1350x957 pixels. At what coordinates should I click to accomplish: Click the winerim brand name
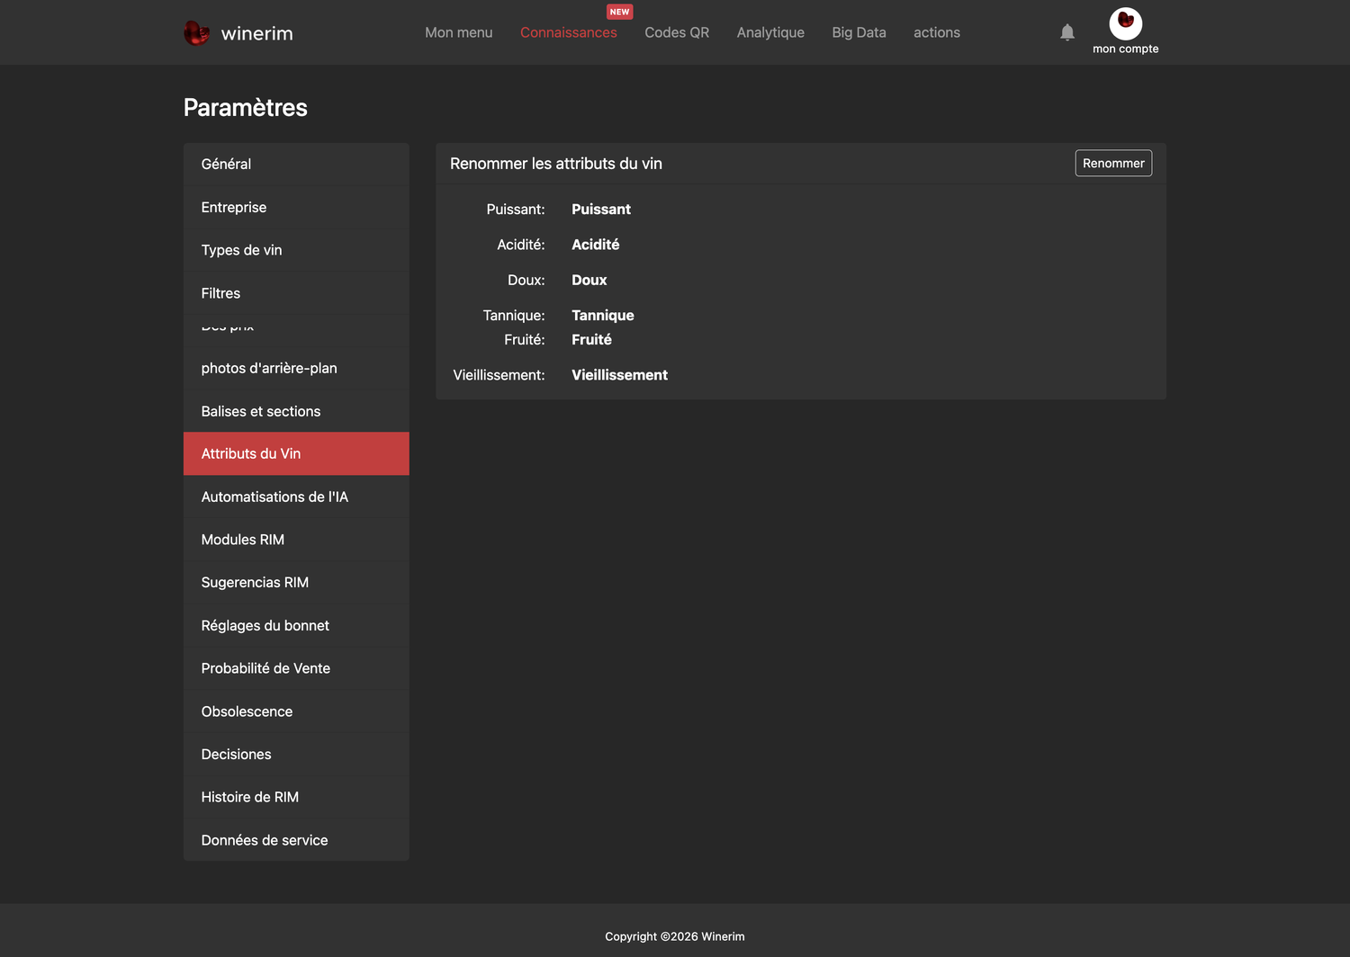(257, 33)
